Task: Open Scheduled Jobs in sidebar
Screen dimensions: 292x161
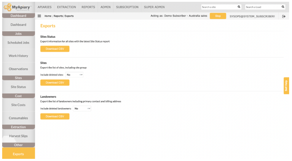Action: pyautogui.click(x=18, y=43)
